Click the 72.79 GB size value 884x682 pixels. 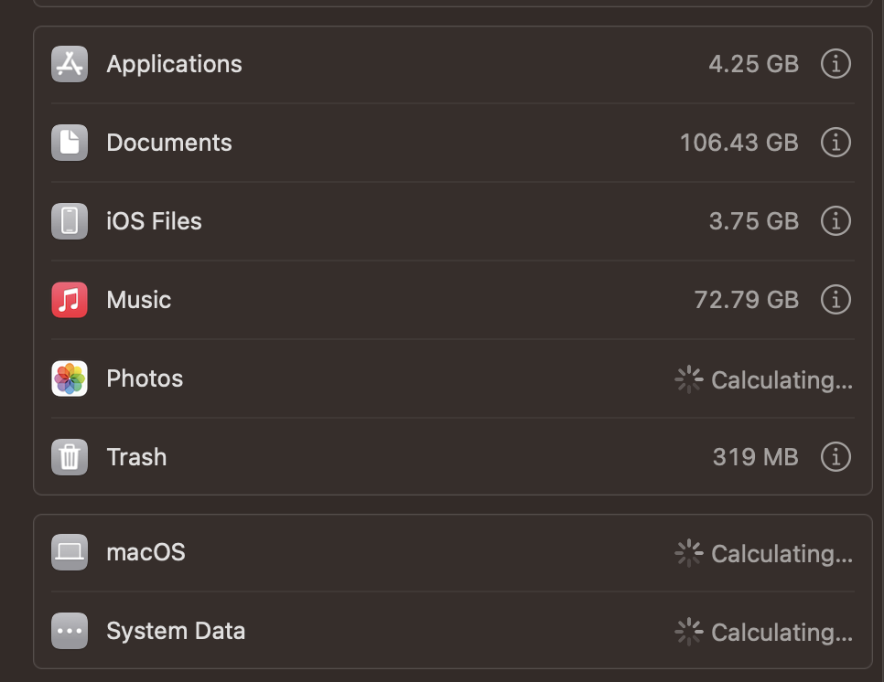pos(747,300)
